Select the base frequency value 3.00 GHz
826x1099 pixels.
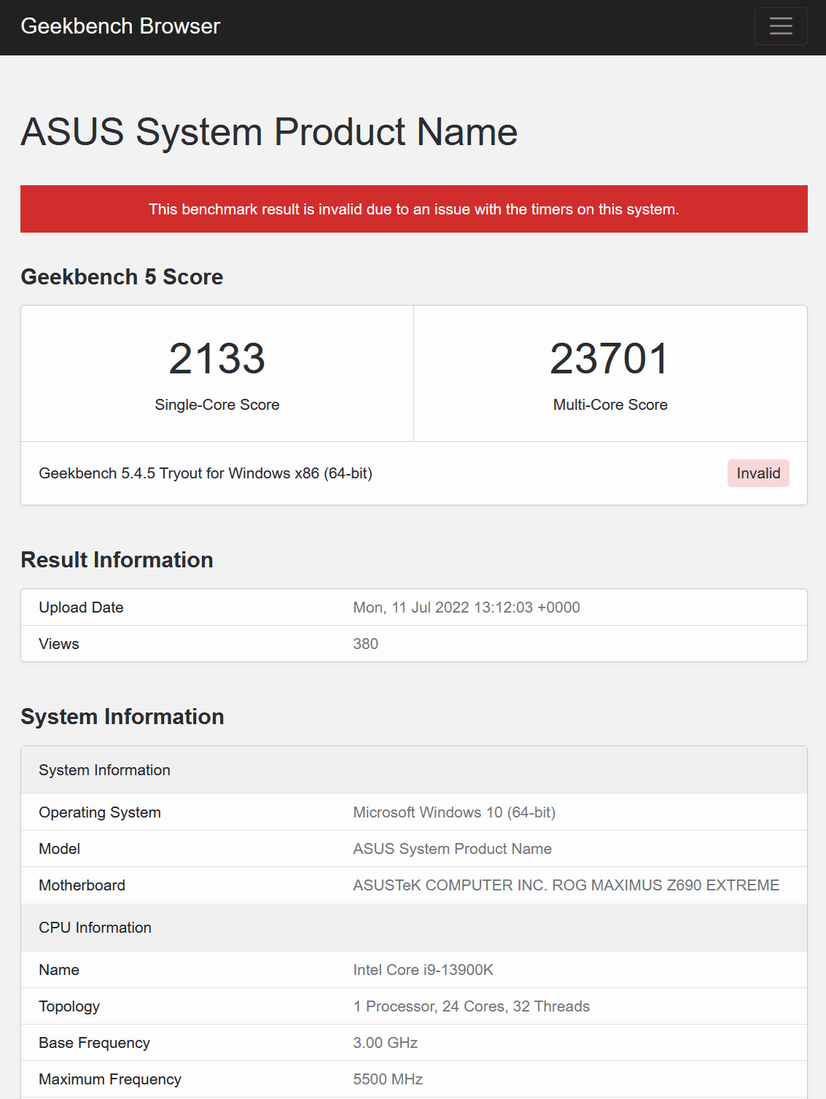coord(386,1043)
